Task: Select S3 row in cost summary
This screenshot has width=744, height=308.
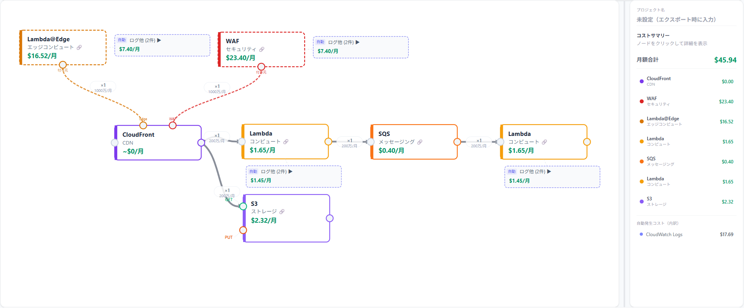Action: pos(687,202)
